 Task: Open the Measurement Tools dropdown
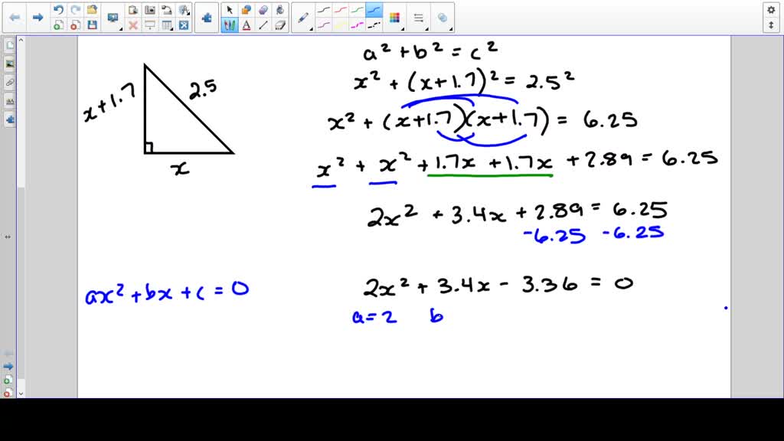pos(184,10)
